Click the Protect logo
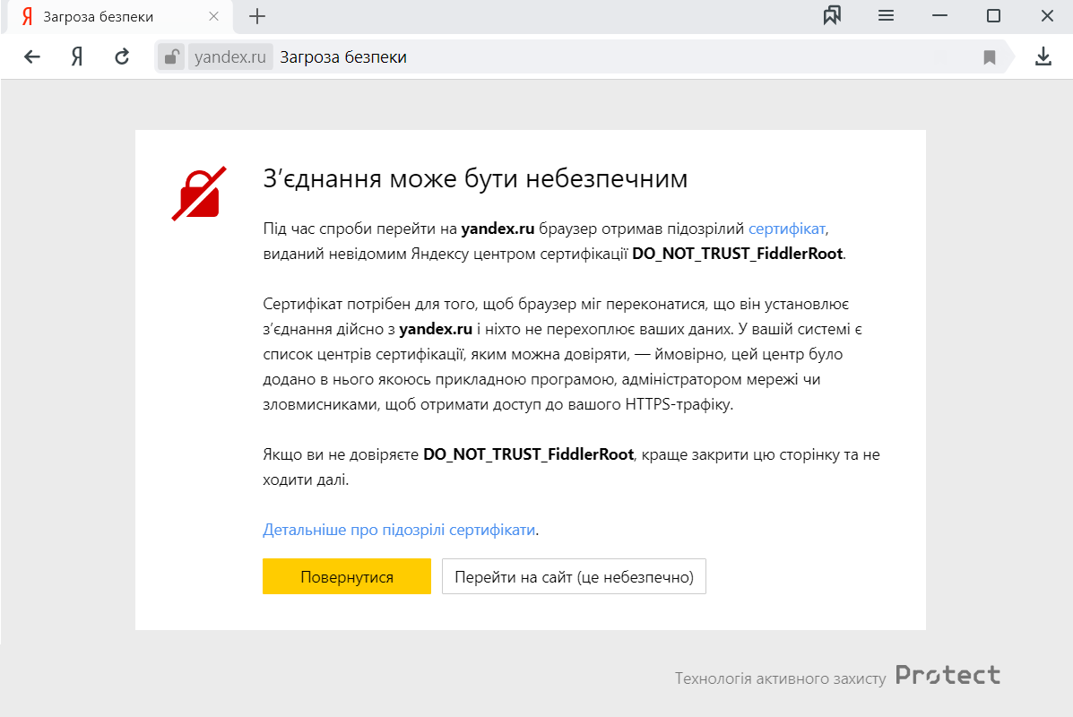This screenshot has height=717, width=1073. [x=948, y=675]
